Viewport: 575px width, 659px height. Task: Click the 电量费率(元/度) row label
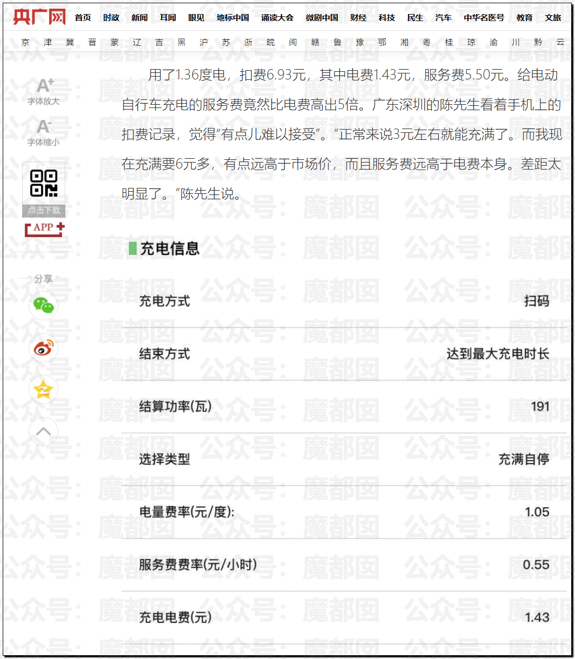(186, 512)
